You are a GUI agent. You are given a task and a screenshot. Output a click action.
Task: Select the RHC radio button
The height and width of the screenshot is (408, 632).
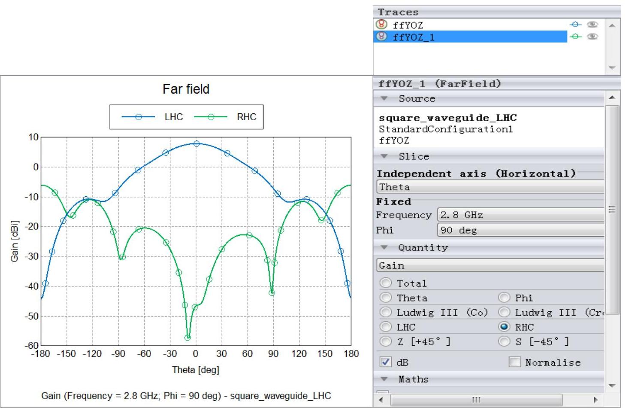pyautogui.click(x=504, y=327)
